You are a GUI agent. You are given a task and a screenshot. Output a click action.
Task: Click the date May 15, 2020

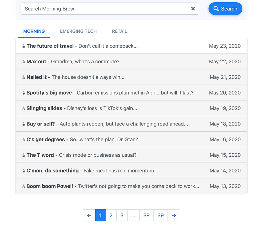[x=225, y=155]
